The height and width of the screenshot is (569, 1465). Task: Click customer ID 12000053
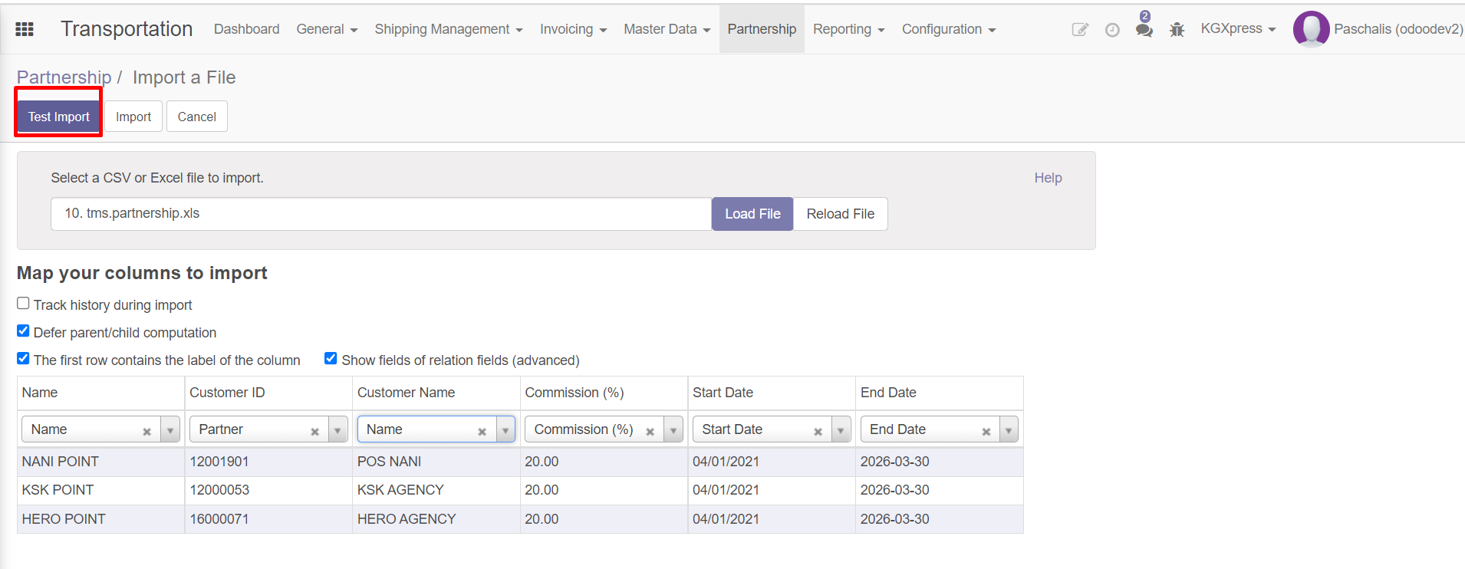268,490
